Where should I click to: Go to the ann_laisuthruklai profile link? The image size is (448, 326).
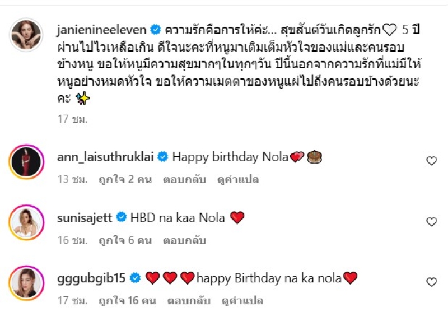pyautogui.click(x=105, y=157)
